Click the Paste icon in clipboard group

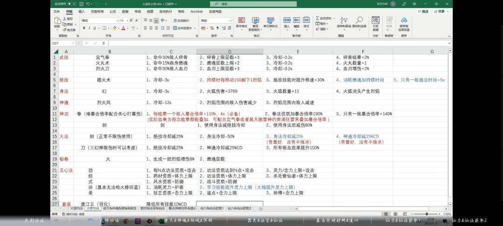pos(57,21)
